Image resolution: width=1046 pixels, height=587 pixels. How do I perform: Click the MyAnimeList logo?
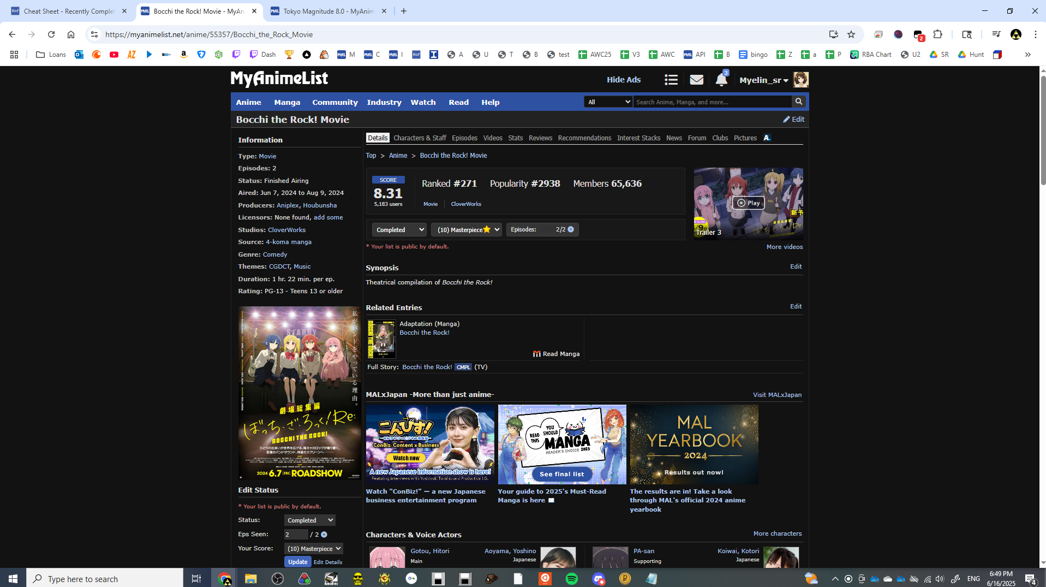pyautogui.click(x=279, y=79)
